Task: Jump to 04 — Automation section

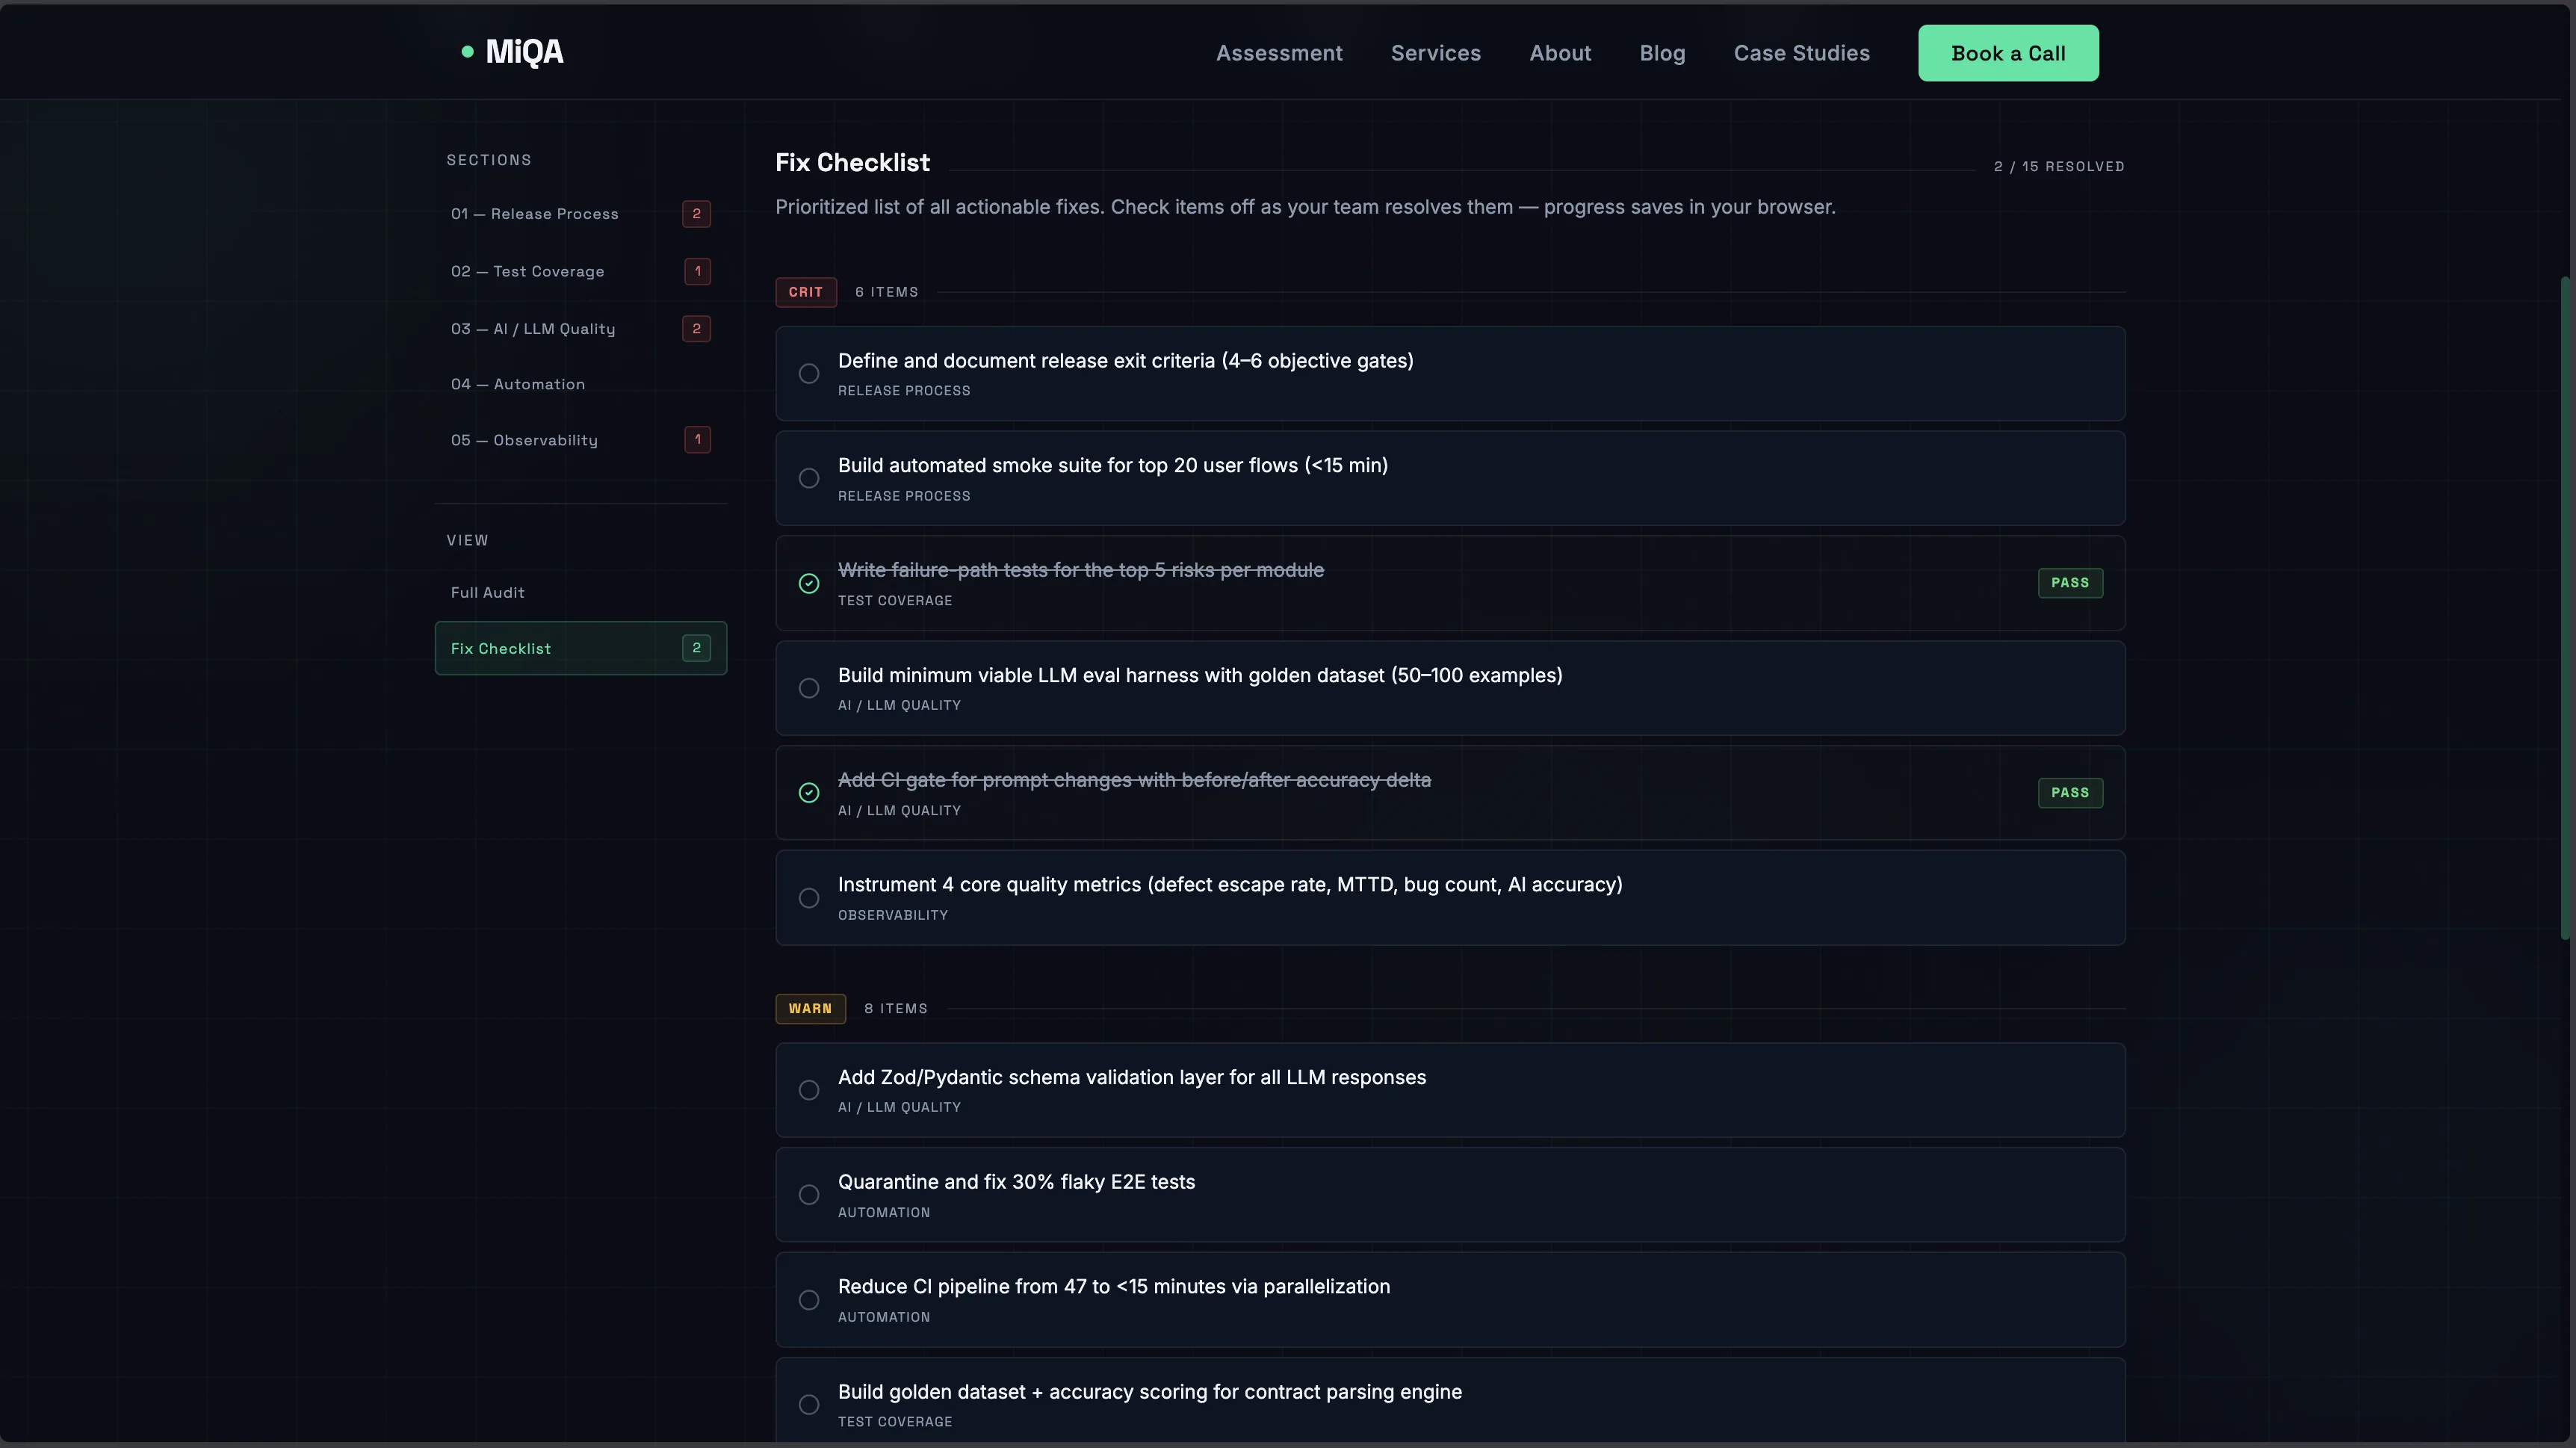Action: tap(580, 384)
